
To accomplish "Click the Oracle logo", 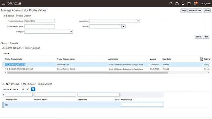I will (14, 4).
